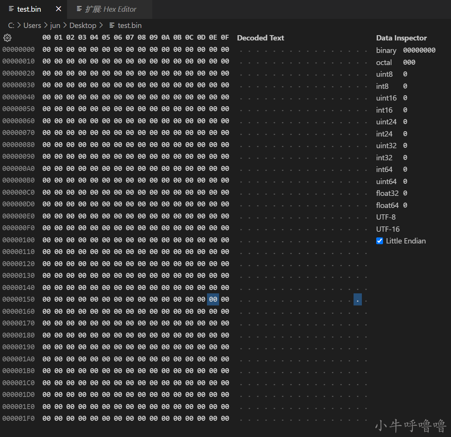The height and width of the screenshot is (437, 451).
Task: Click the row offset 000000E0
Action: (x=19, y=216)
